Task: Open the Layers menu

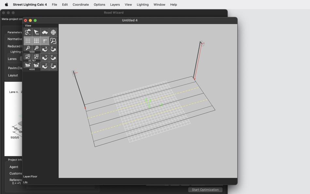Action: [x=115, y=4]
